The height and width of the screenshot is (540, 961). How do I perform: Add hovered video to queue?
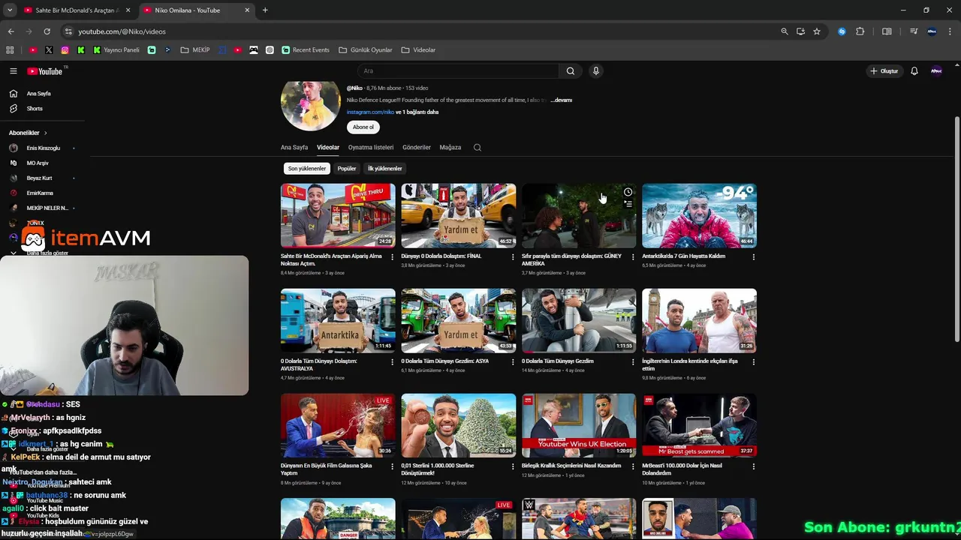coord(628,204)
